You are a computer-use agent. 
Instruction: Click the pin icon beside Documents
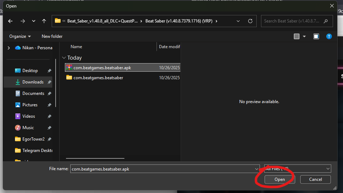point(50,93)
